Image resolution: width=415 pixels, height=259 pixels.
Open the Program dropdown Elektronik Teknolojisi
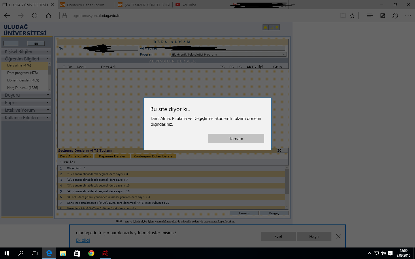coord(229,54)
